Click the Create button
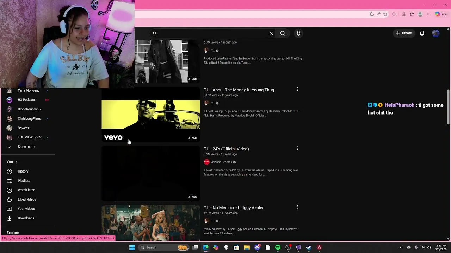 pos(404,33)
